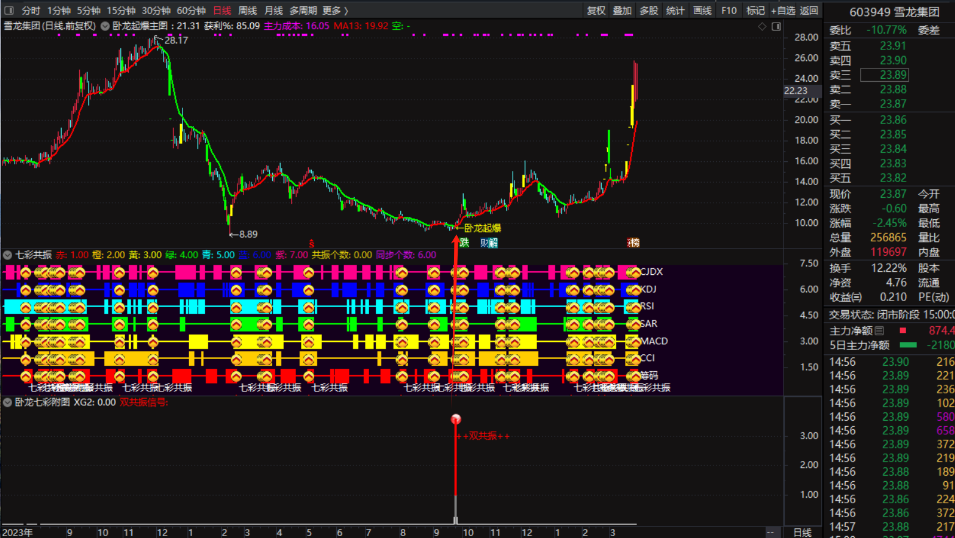Click the red dollar marker below the chart

311,244
